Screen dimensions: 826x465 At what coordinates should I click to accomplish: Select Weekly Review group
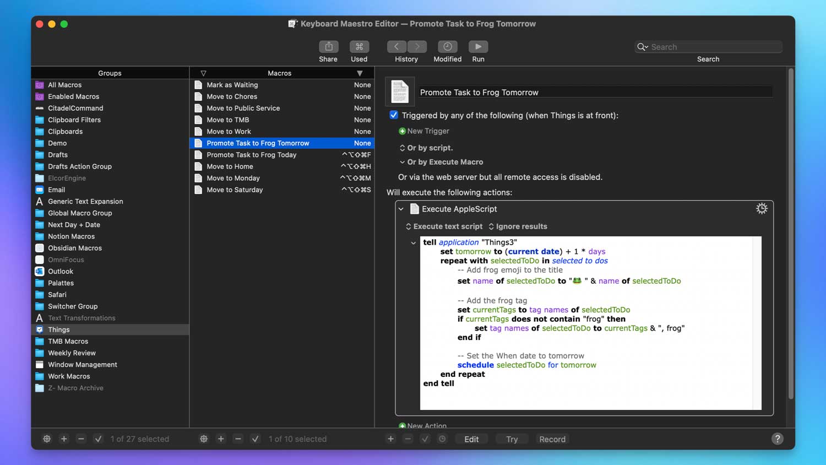tap(110, 353)
